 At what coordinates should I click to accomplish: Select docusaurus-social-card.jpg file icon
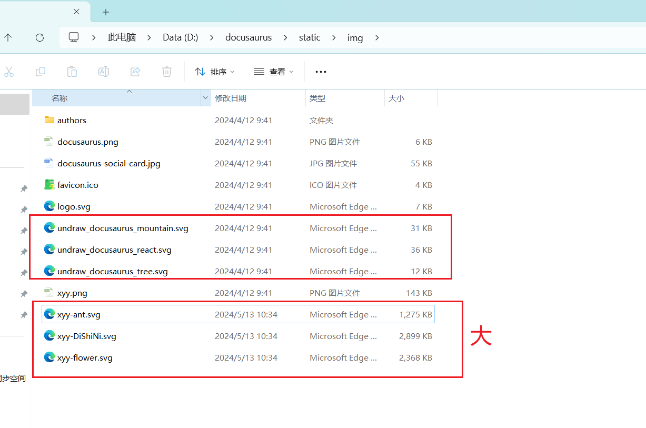point(49,163)
